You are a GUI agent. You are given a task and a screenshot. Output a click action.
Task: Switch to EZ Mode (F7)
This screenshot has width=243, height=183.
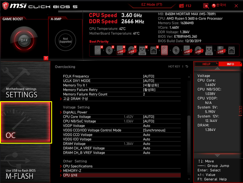pyautogui.click(x=152, y=5)
